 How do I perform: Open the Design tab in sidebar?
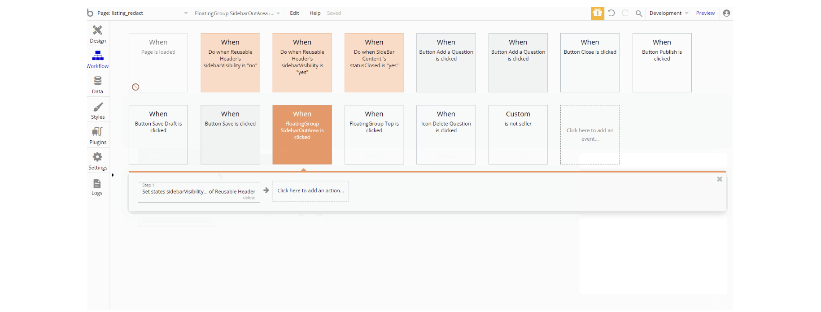coord(97,34)
